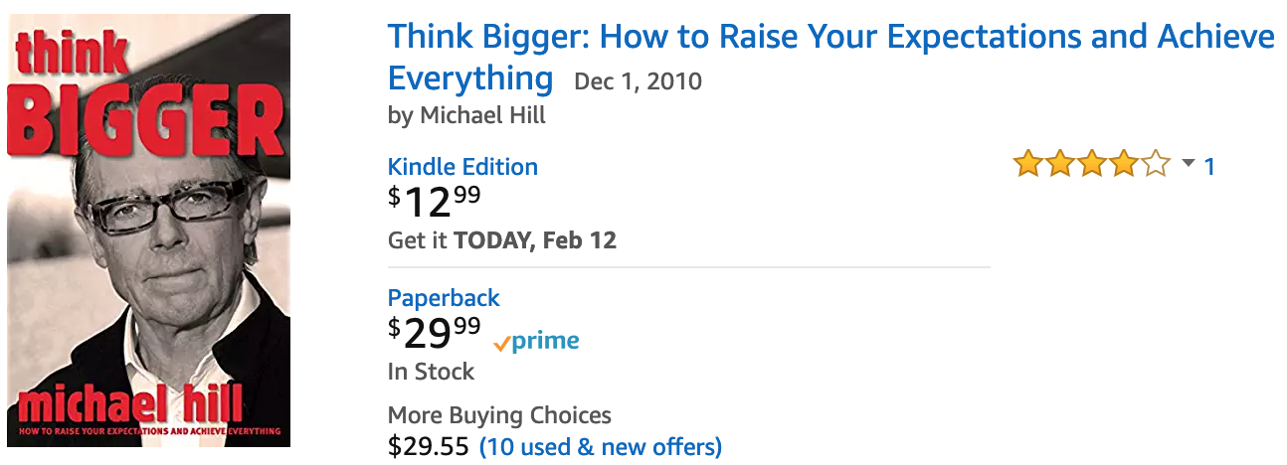Click the empty fifth rating star

click(x=1155, y=164)
